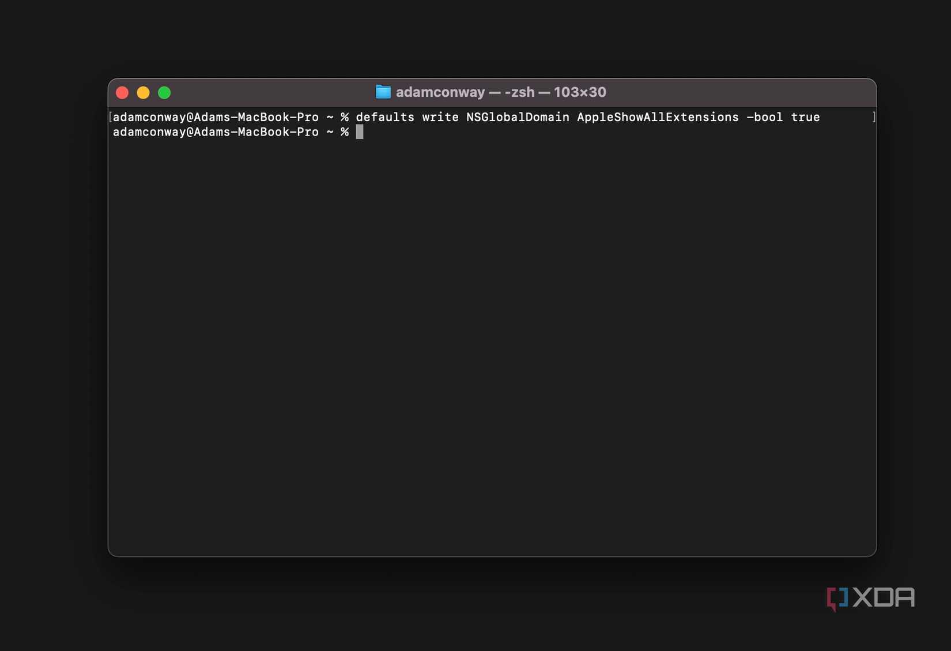Close the Terminal window with red button

[122, 92]
